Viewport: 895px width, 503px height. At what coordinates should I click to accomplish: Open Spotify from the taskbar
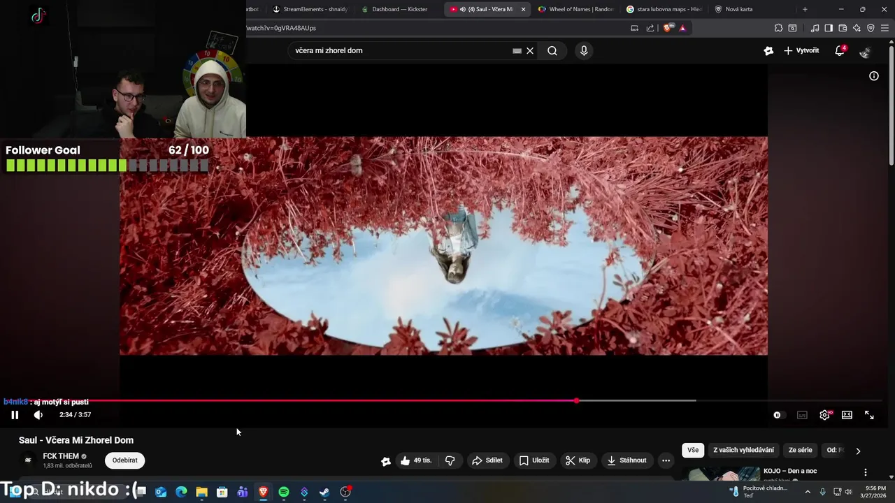(283, 492)
